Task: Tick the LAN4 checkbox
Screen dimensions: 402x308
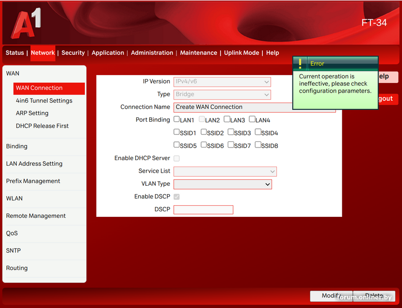Action: (252, 120)
